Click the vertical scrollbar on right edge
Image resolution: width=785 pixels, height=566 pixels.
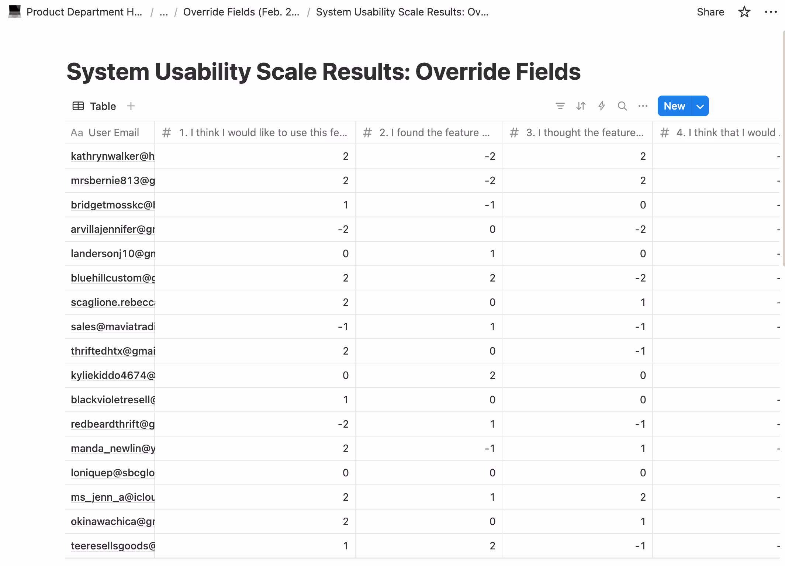pyautogui.click(x=783, y=148)
